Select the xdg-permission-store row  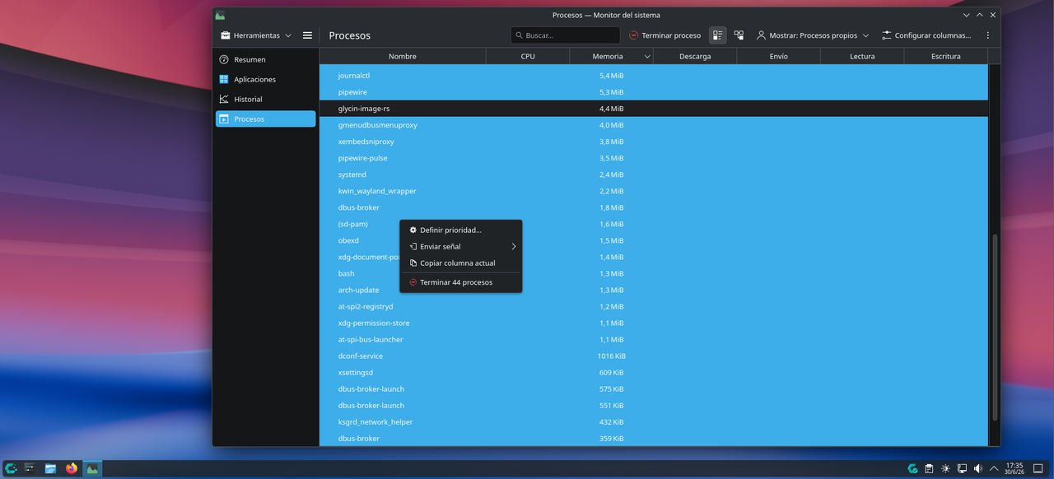coord(653,323)
